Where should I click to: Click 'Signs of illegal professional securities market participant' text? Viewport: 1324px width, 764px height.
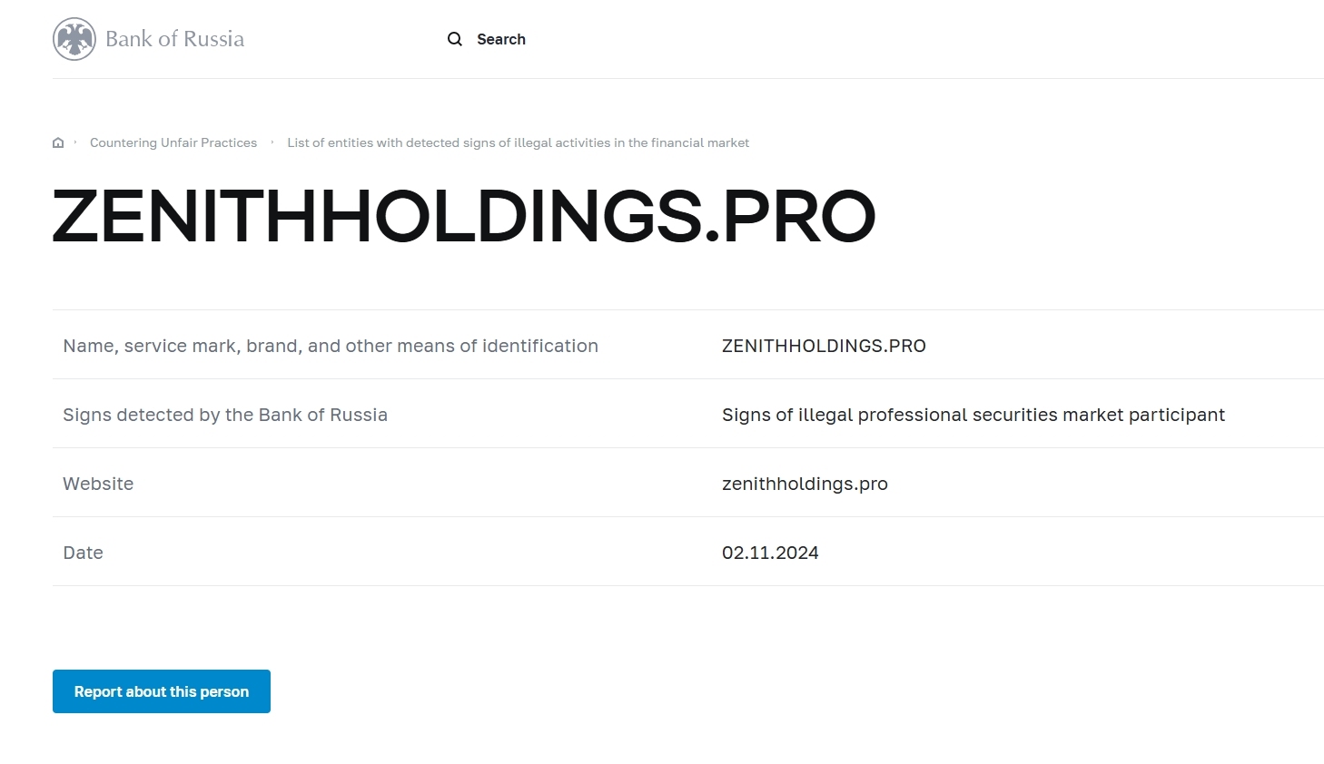973,415
